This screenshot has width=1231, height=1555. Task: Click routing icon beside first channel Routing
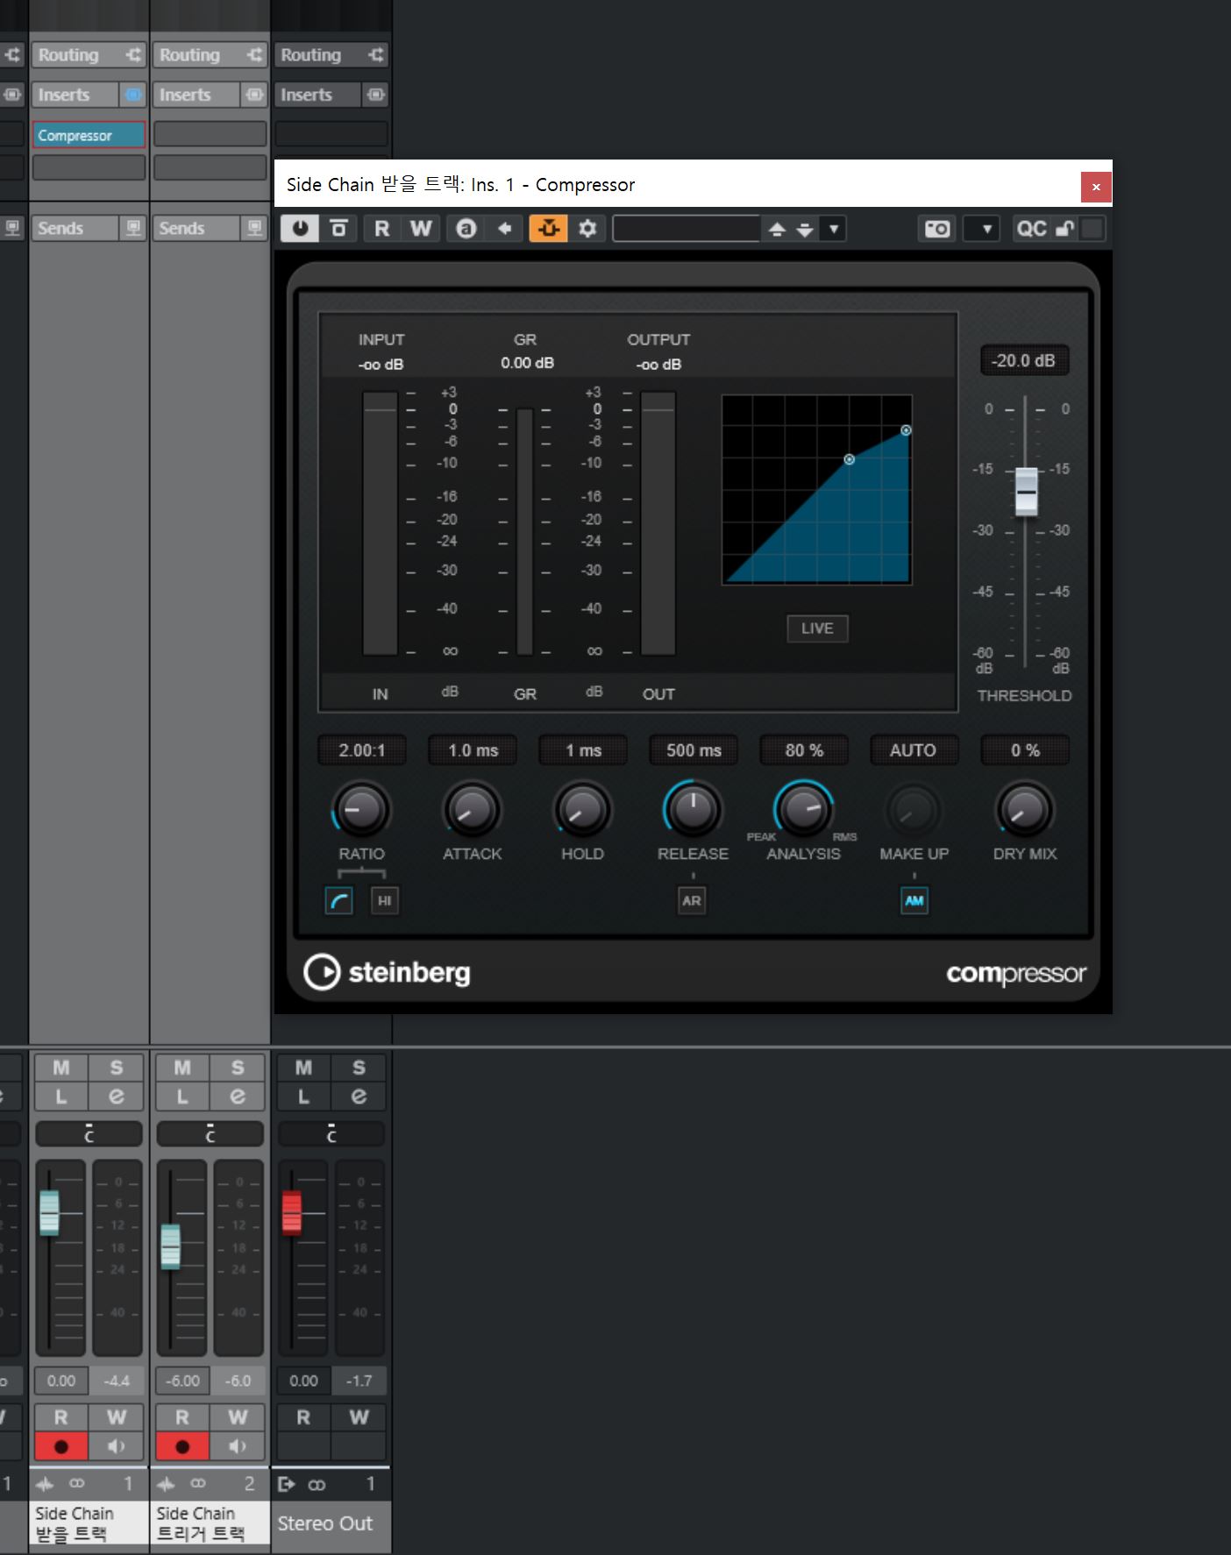pyautogui.click(x=133, y=54)
